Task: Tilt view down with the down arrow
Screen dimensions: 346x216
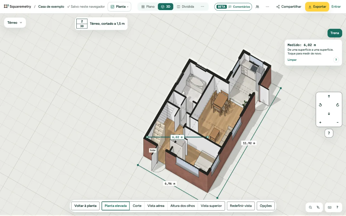Action: pyautogui.click(x=329, y=114)
